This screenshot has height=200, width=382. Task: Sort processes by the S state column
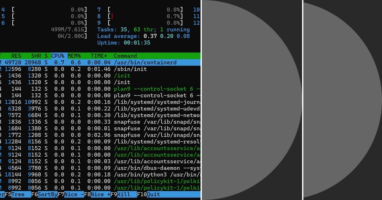(x=46, y=56)
